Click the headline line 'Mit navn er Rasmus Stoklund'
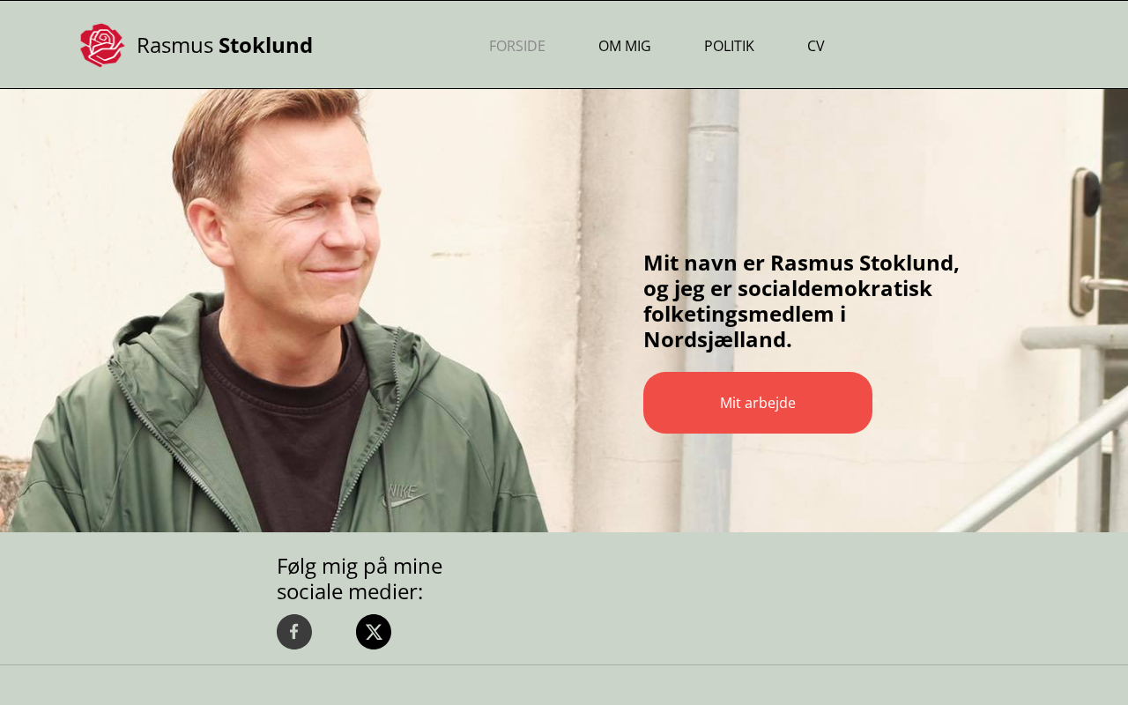The image size is (1128, 705). pyautogui.click(x=801, y=263)
